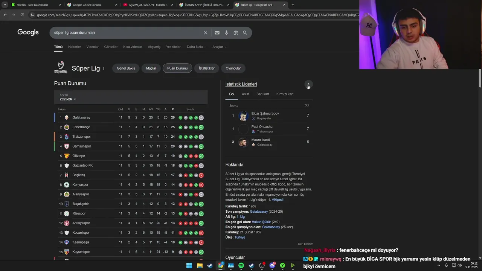Select the İstatistikler chip
This screenshot has width=482, height=271.
[207, 68]
